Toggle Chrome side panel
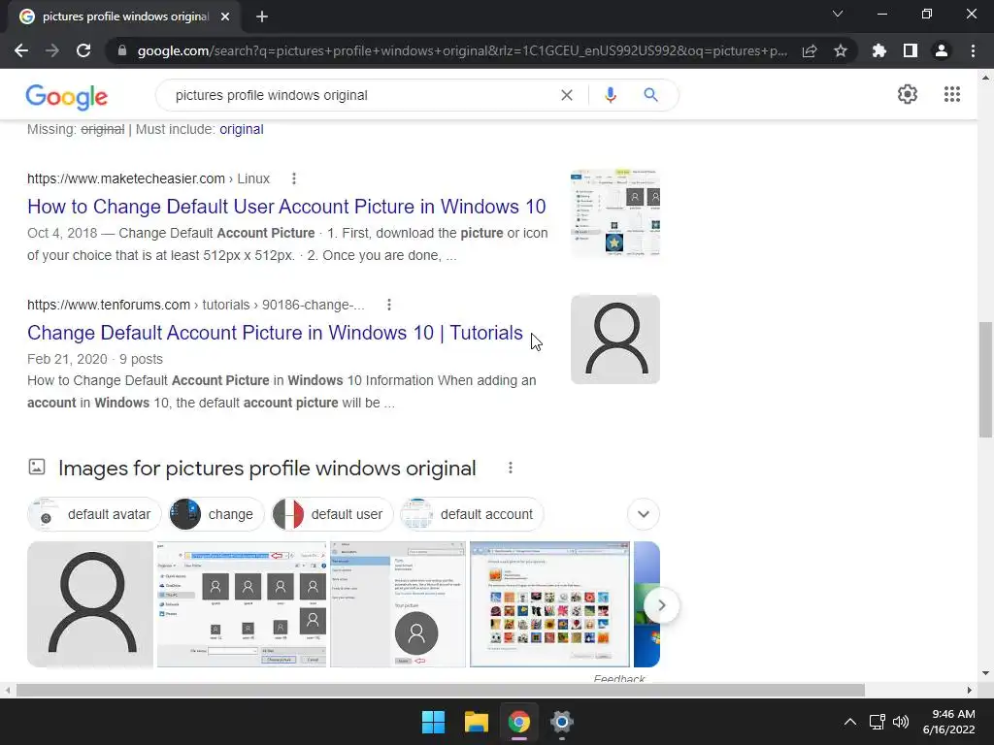The height and width of the screenshot is (745, 994). 911,50
